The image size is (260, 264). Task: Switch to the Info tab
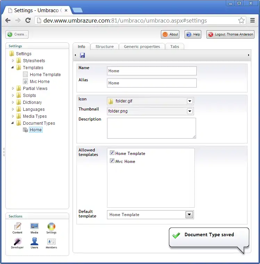[x=81, y=47]
